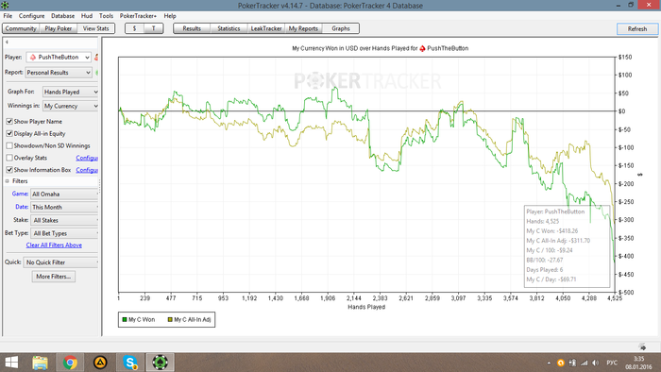Open the Tools menu
Image resolution: width=661 pixels, height=372 pixels.
pos(106,16)
